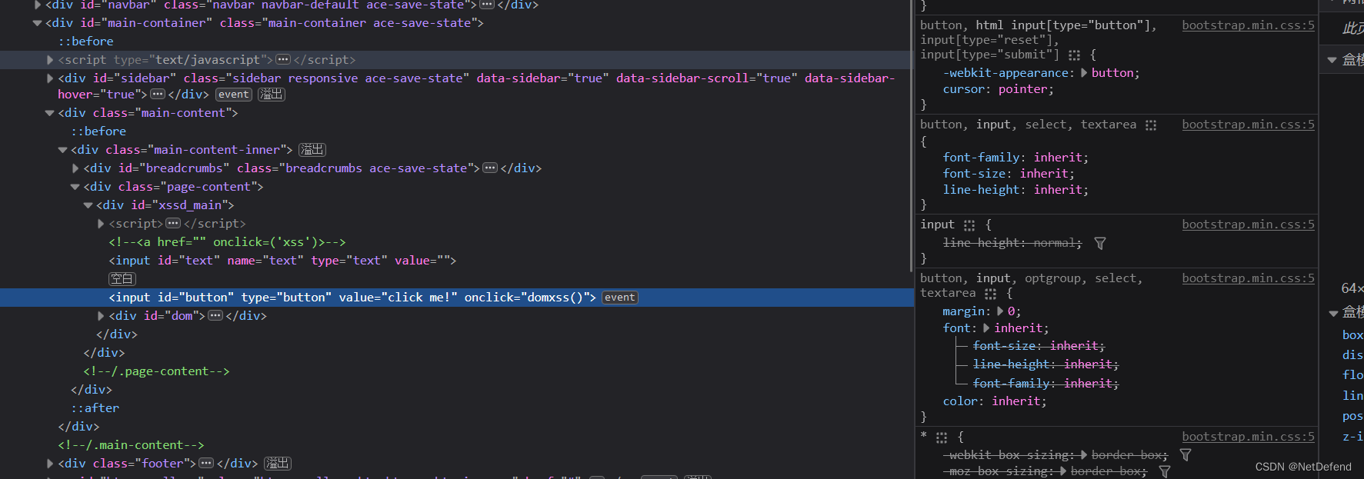
Task: Expand the script node inside xssd_main
Action: pos(101,224)
